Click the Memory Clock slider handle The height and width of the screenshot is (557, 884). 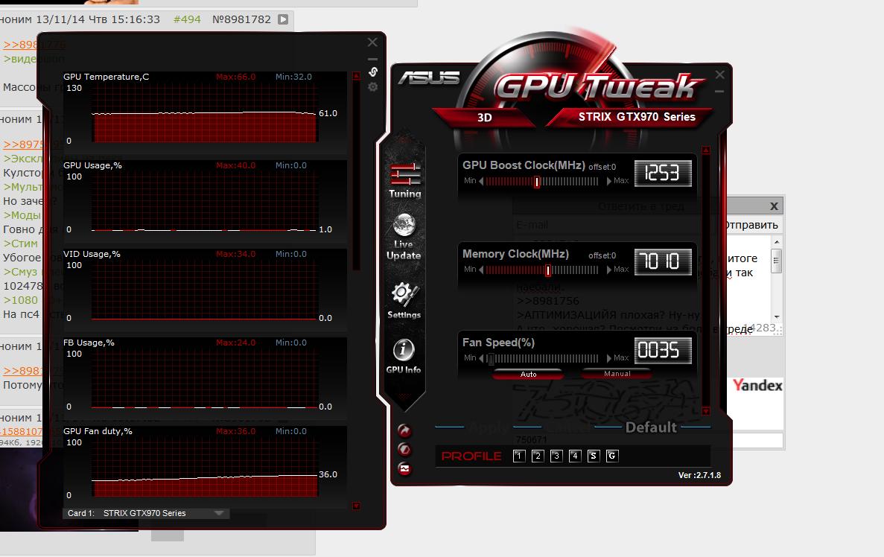point(547,270)
